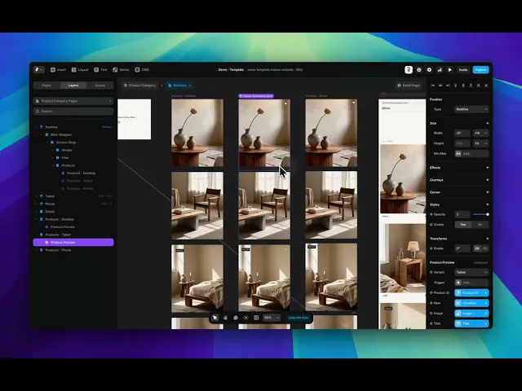Open the gear project settings icon

pyautogui.click(x=429, y=70)
